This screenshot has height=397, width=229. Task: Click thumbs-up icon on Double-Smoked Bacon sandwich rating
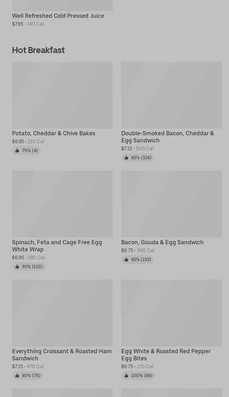[126, 158]
